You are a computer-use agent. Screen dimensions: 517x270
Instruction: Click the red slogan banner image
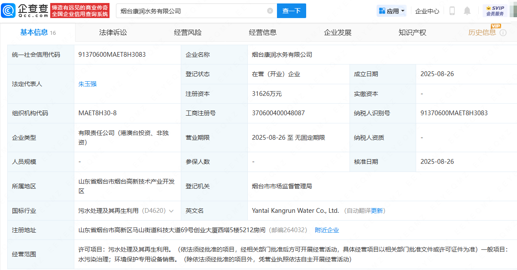coord(80,11)
